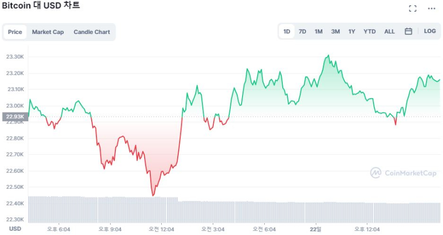Image resolution: width=443 pixels, height=235 pixels.
Task: Switch to the Price tab
Action: point(15,32)
